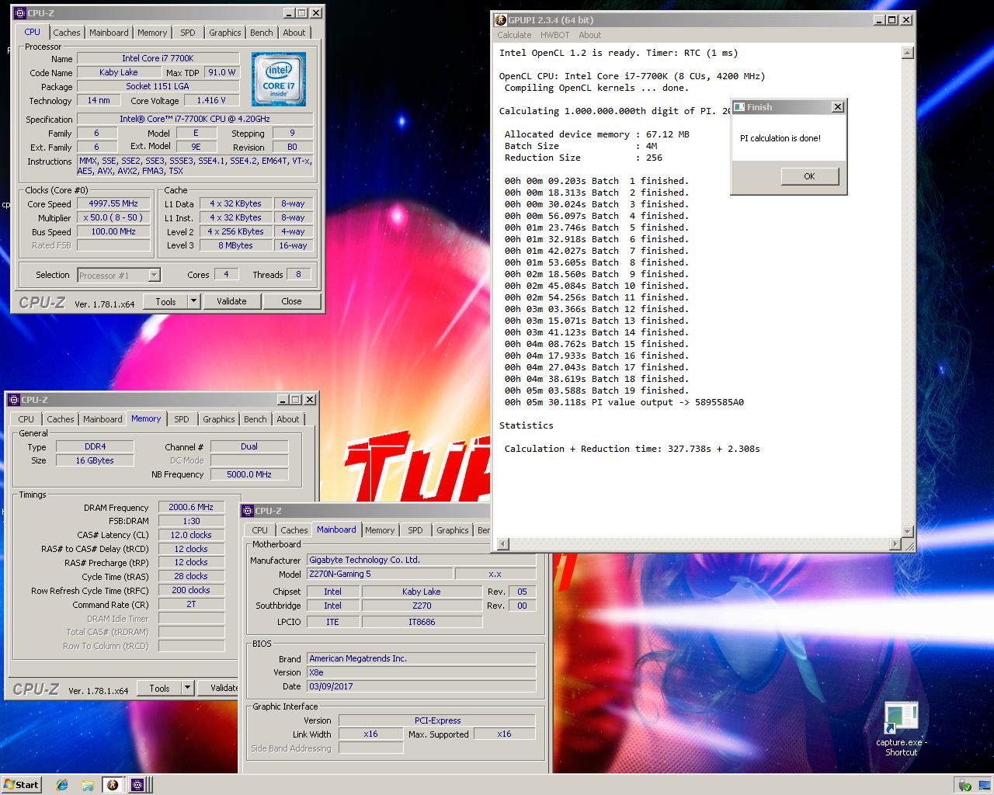Click Core Speed 4997.55 MHz field
This screenshot has width=994, height=795.
click(x=113, y=204)
